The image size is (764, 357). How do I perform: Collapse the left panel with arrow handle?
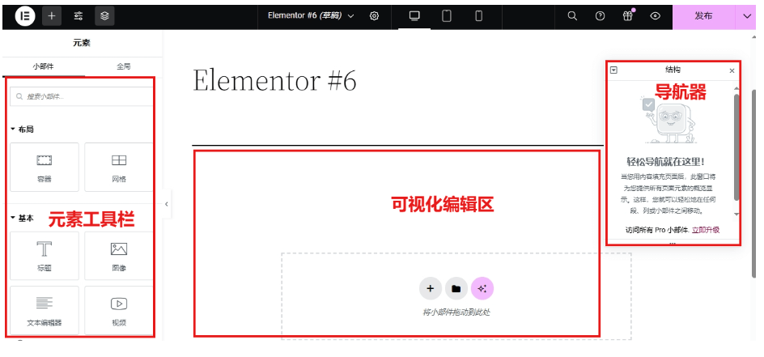[167, 204]
